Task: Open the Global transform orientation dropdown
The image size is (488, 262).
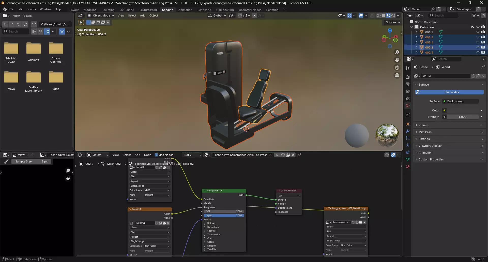Action: click(x=217, y=15)
